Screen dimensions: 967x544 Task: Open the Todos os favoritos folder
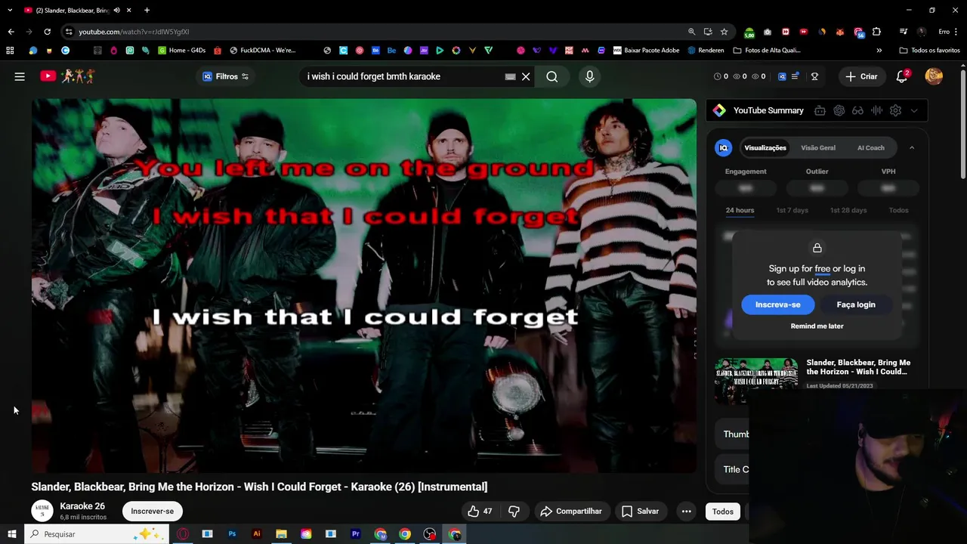[929, 51]
